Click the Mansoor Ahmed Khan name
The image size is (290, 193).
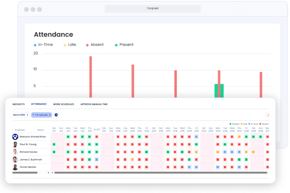click(33, 137)
